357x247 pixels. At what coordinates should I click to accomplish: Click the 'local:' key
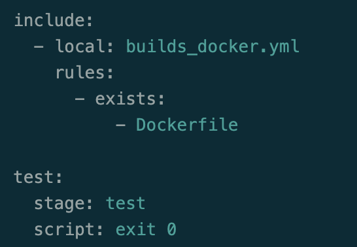(x=84, y=46)
